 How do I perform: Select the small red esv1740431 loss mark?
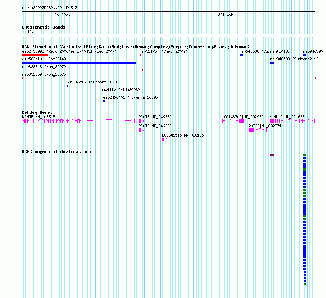pos(71,55)
